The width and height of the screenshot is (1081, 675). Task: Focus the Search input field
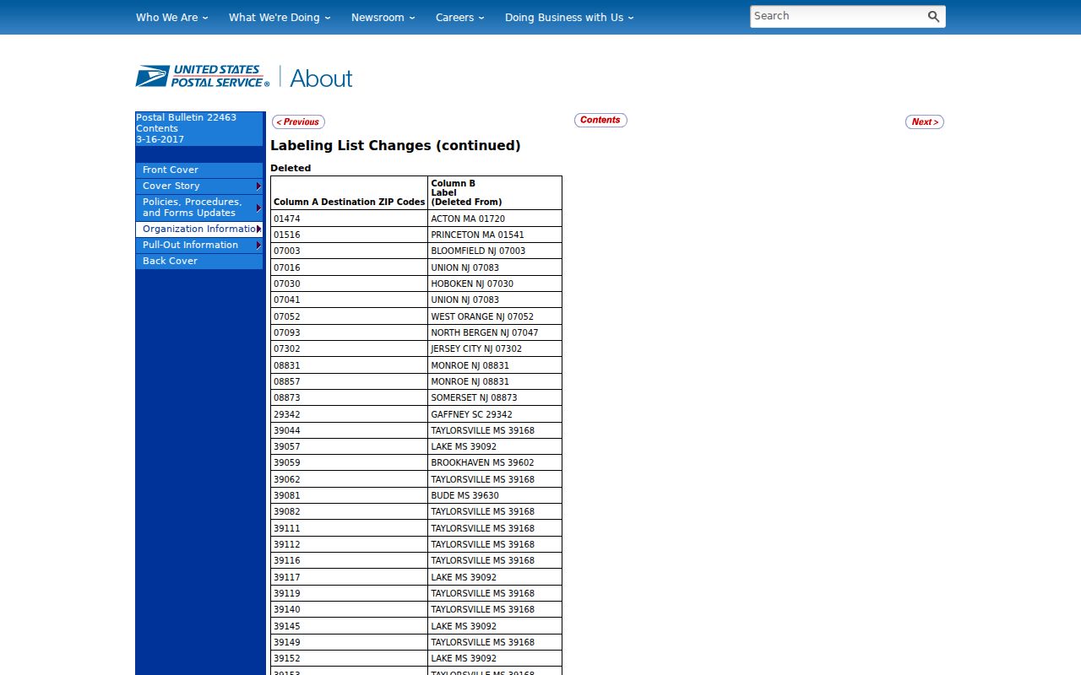[x=836, y=16]
